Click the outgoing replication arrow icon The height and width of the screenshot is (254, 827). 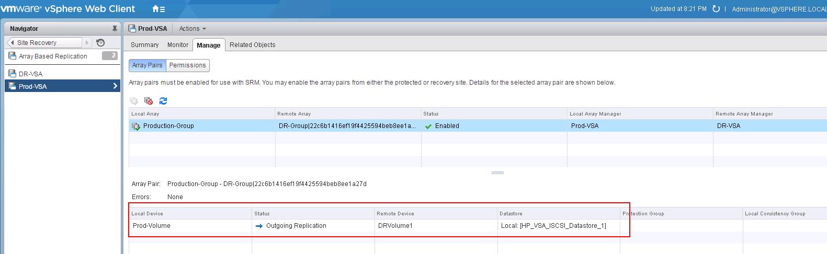point(259,226)
